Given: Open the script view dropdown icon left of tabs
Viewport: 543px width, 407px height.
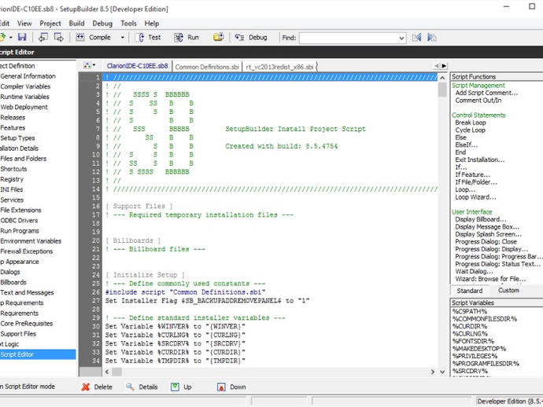Looking at the screenshot, I should point(90,65).
